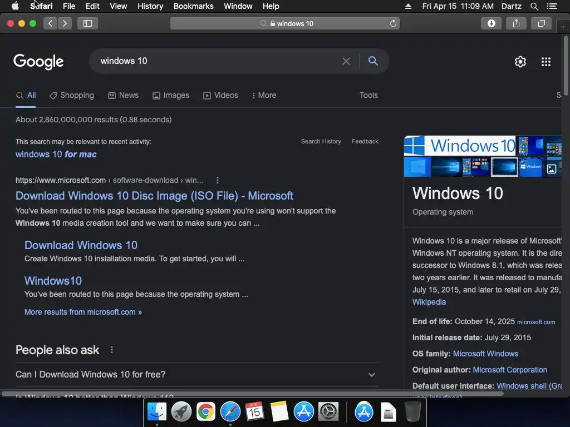570x427 pixels.
Task: Open Notification Center in the menu bar
Action: point(552,6)
